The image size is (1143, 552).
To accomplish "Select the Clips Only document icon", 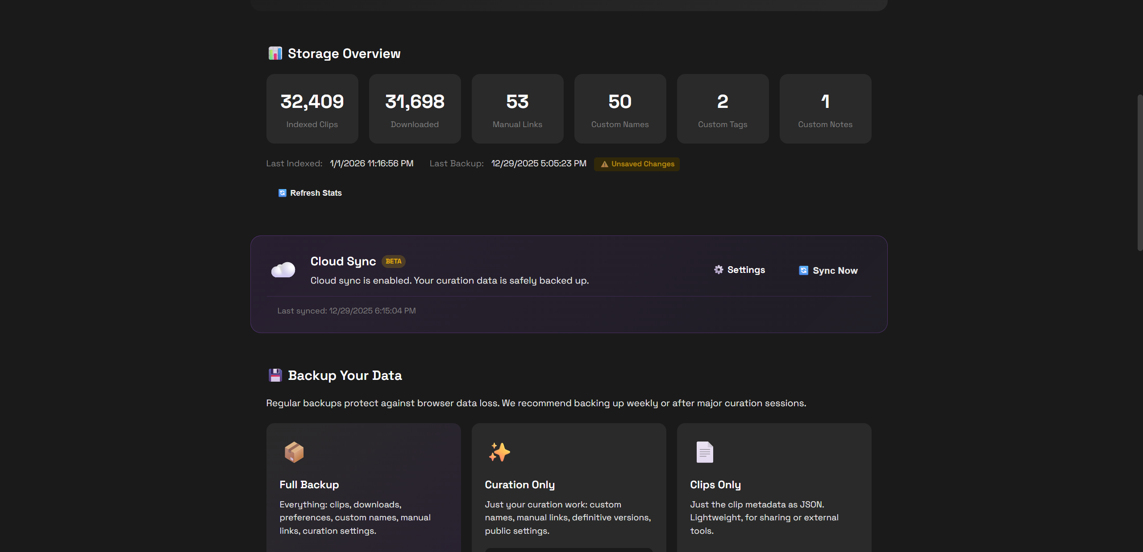I will click(x=705, y=452).
